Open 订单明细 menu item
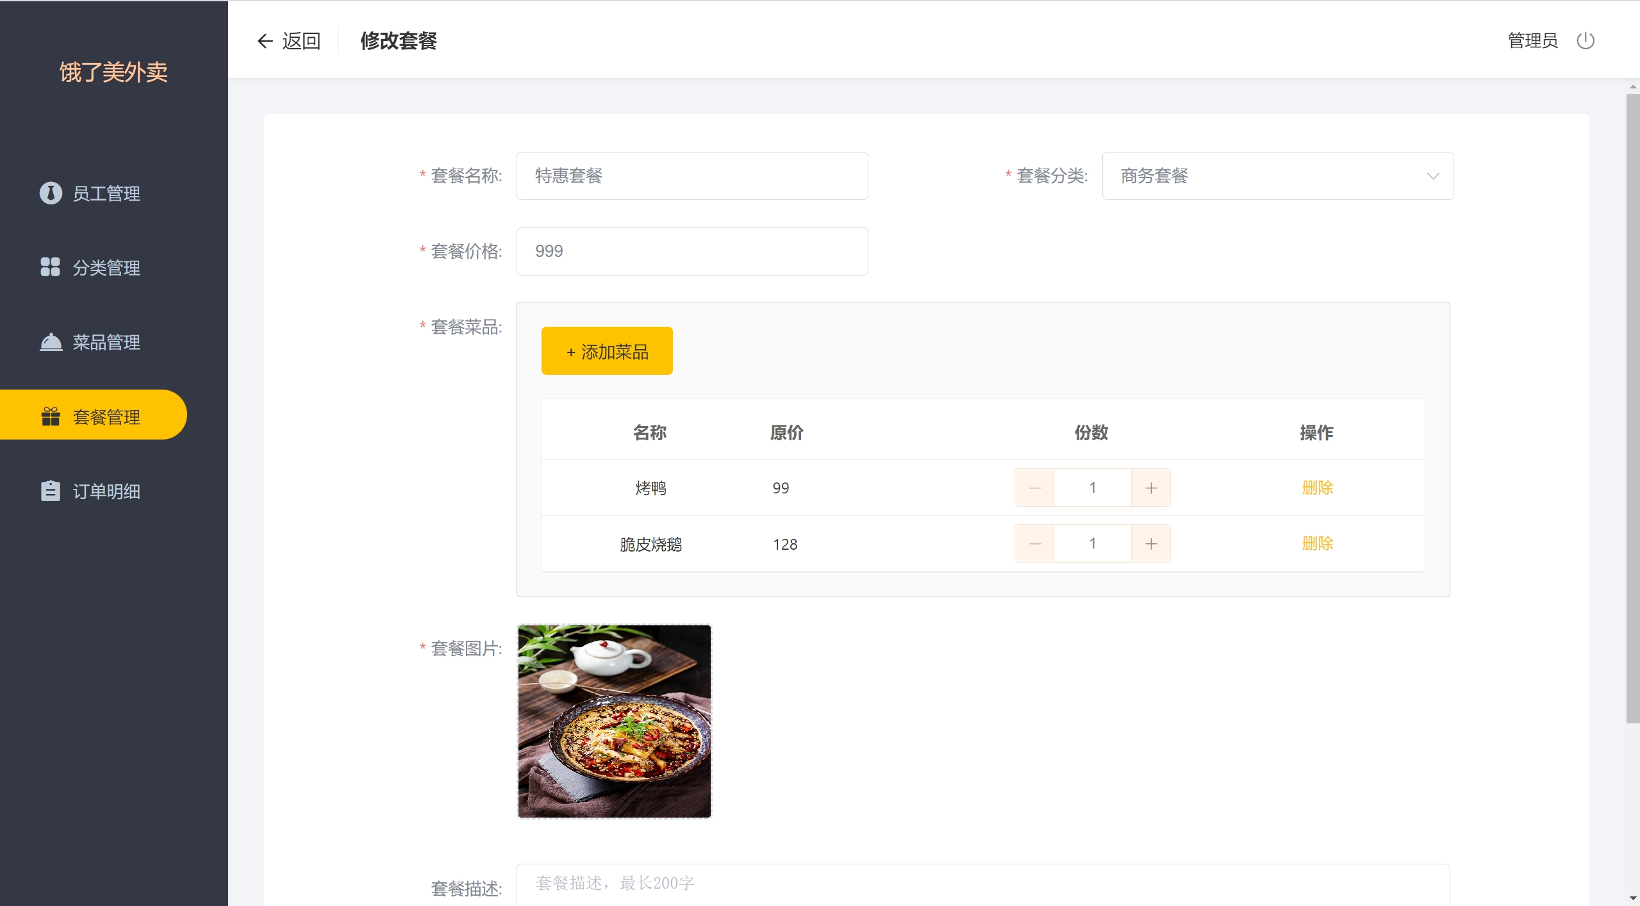 (106, 491)
